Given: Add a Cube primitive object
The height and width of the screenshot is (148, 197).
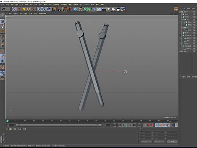Looking at the screenshot, I should coord(75,9).
